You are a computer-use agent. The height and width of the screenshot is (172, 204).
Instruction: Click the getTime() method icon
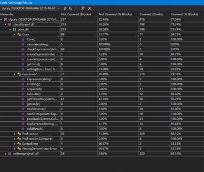coord(23,64)
